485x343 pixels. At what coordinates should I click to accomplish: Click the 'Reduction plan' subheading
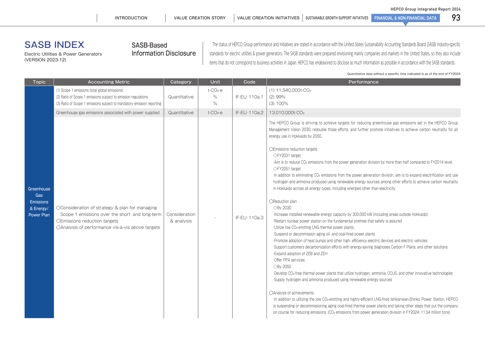pos(283,201)
